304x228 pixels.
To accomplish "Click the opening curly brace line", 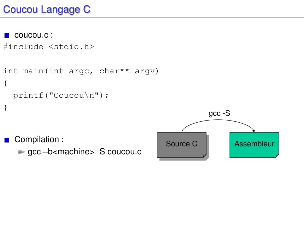I will pyautogui.click(x=5, y=83).
